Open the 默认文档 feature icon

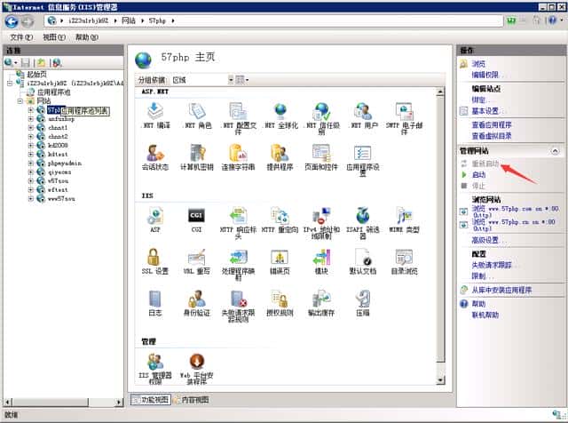[363, 257]
